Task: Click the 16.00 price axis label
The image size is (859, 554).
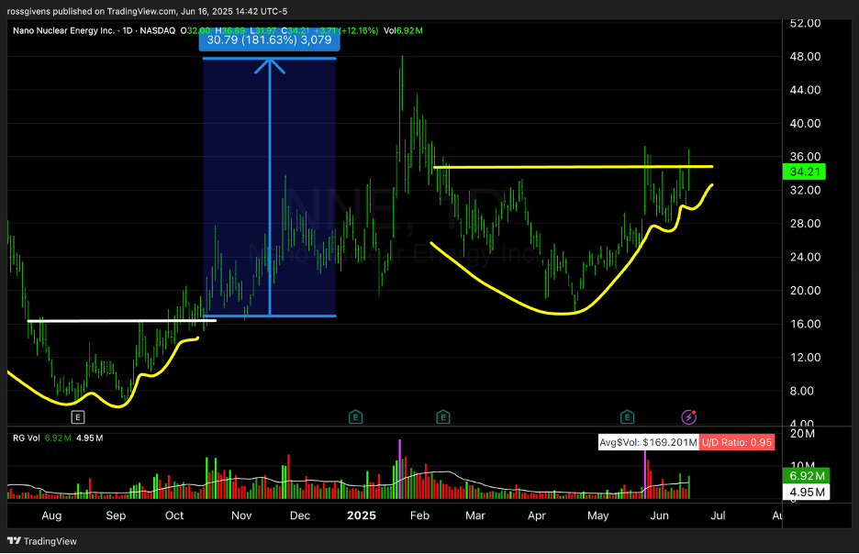Action: 805,324
